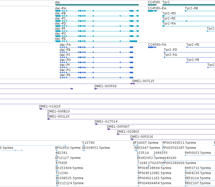This screenshot has width=215, height=187.
Task: Select the dac-RA transcript label
Action: [60, 8]
